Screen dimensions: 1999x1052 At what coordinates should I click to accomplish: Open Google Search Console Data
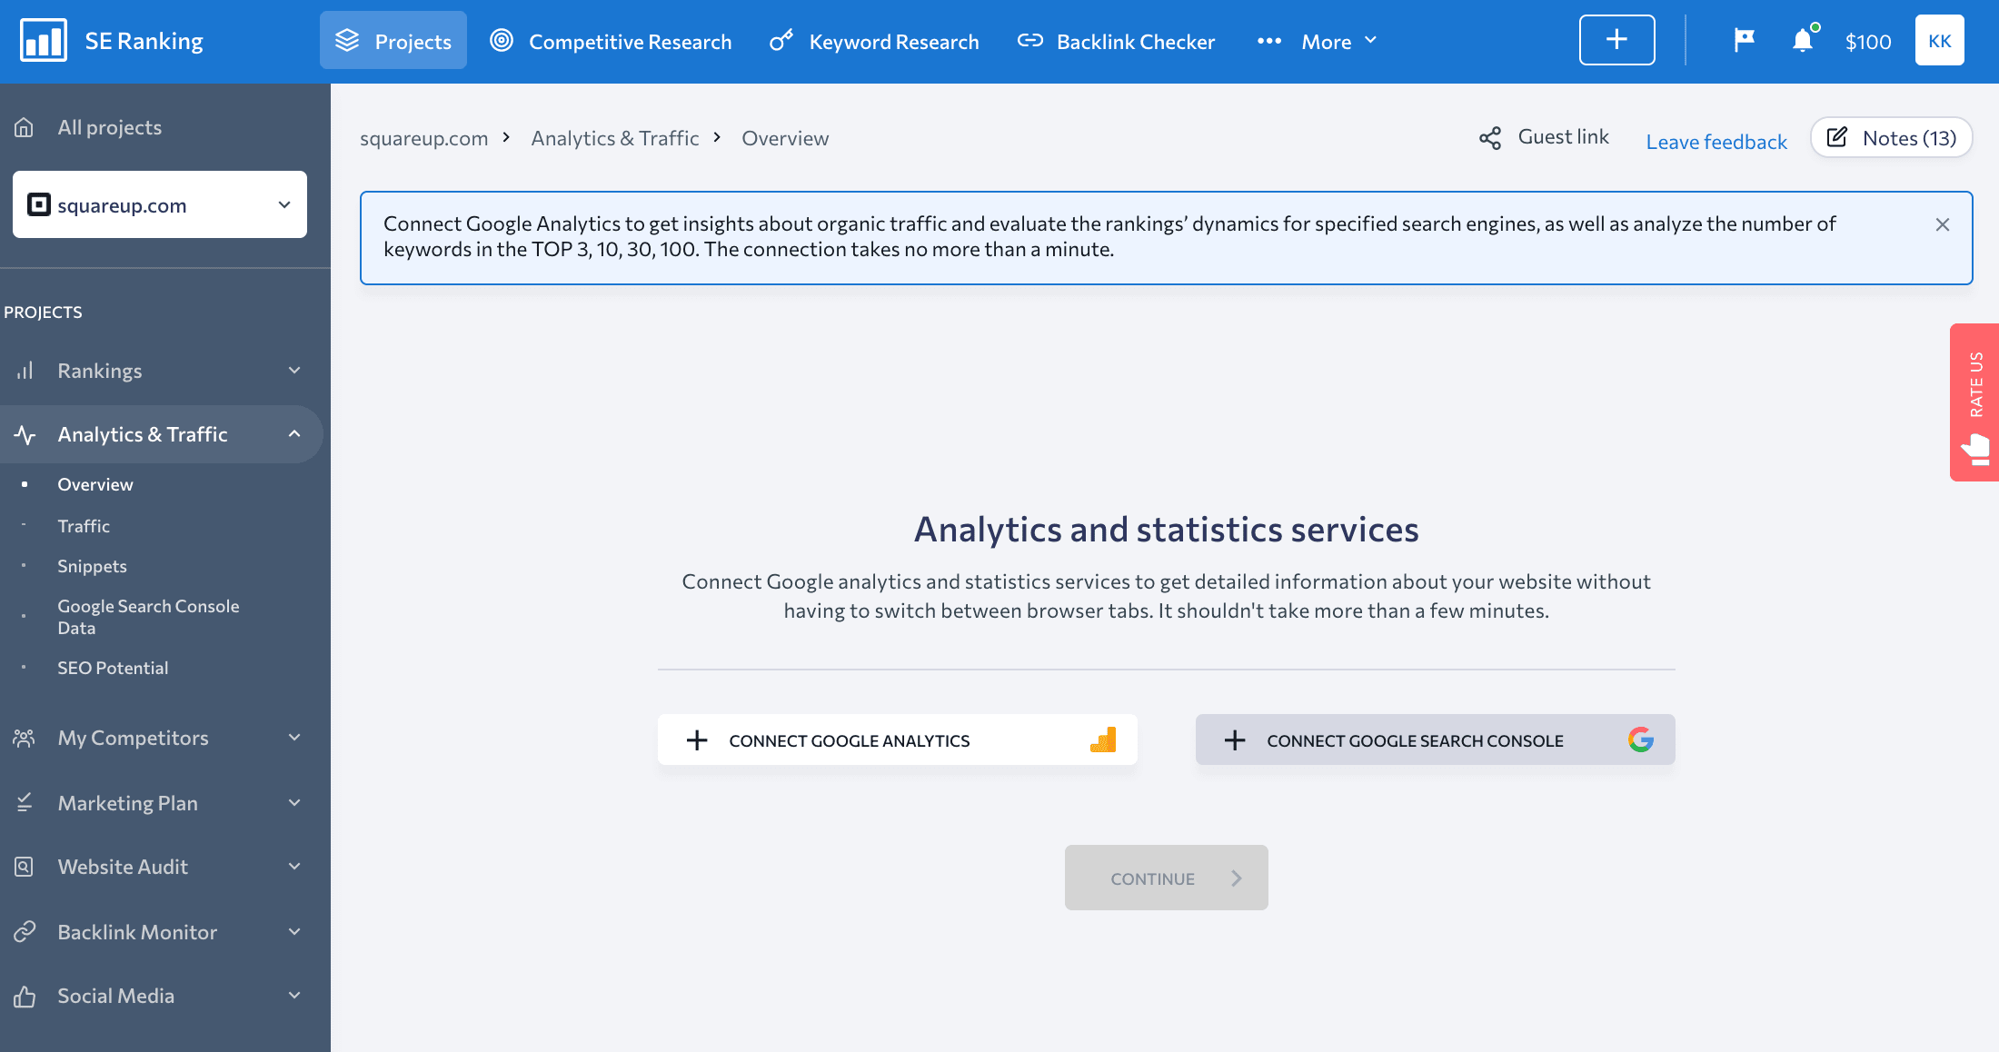tap(148, 617)
